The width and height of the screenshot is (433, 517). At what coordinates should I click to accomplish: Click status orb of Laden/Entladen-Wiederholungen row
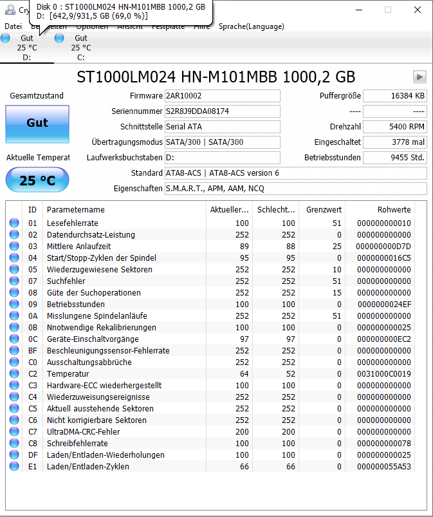14,455
